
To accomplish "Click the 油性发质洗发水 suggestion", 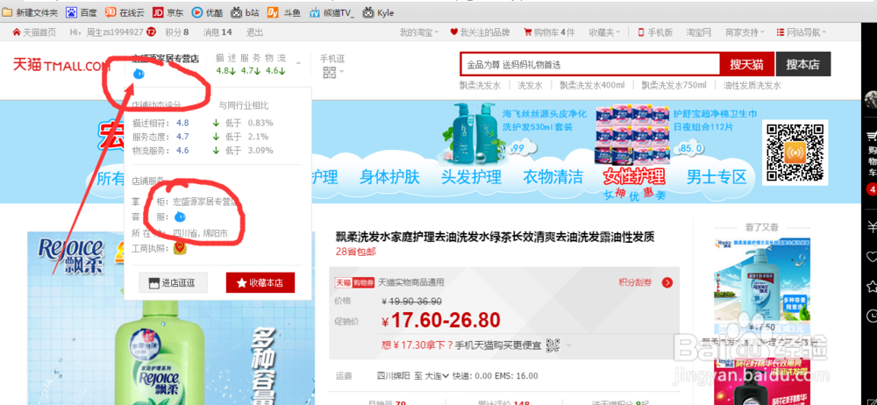I will tap(752, 86).
